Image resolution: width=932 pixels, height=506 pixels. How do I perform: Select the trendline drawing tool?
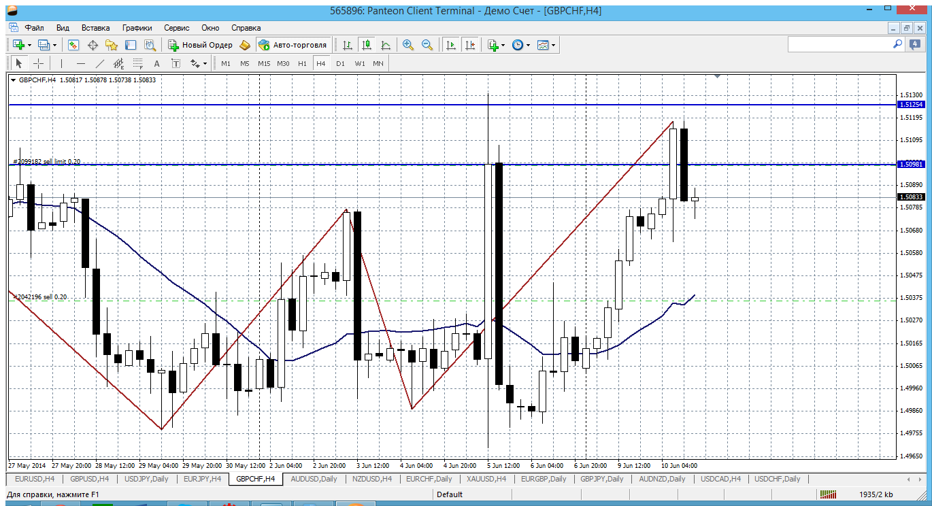(100, 63)
